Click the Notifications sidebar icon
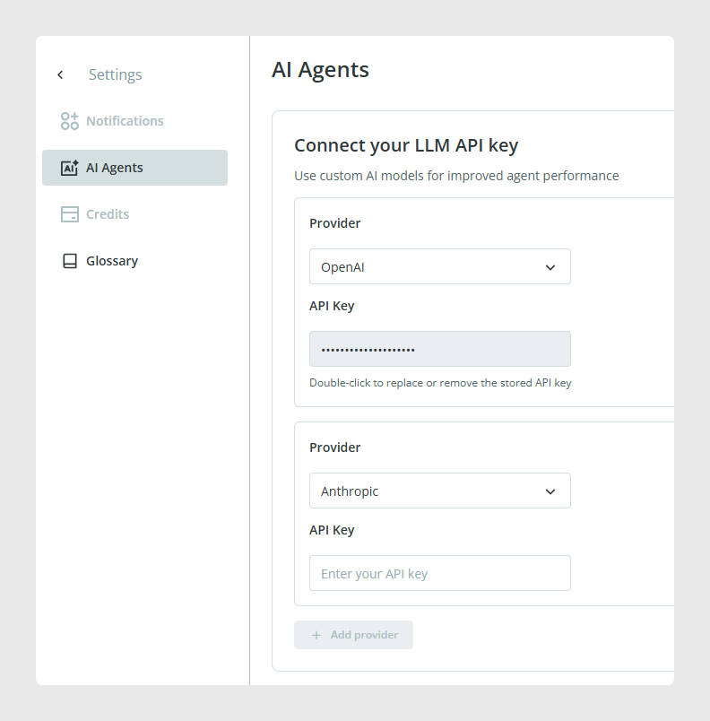The width and height of the screenshot is (710, 721). [x=69, y=121]
